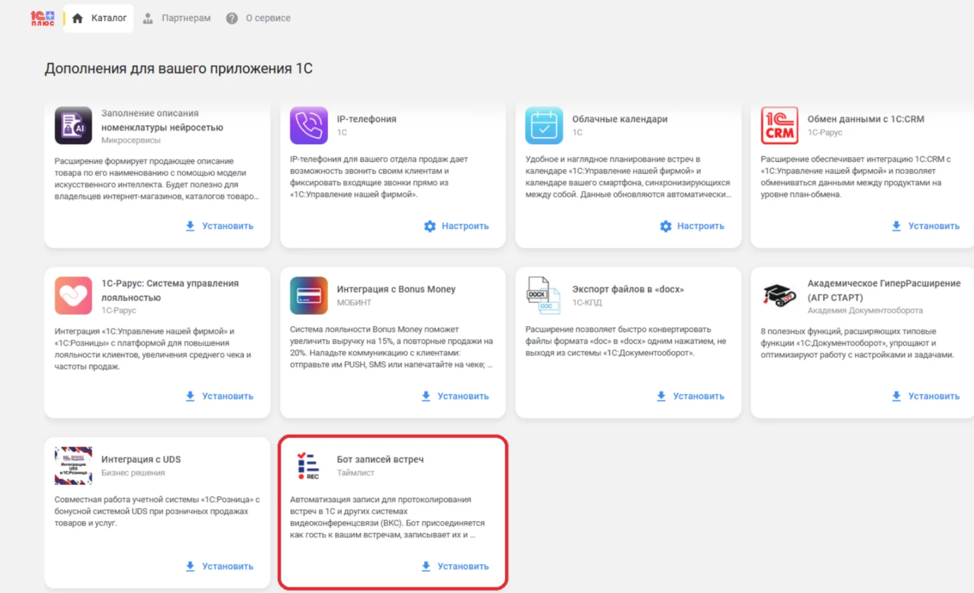The image size is (974, 593).
Task: Click the heart loyalty system icon
Action: pyautogui.click(x=73, y=296)
